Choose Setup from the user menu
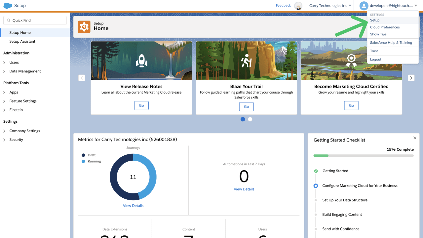423x238 pixels. [393, 20]
